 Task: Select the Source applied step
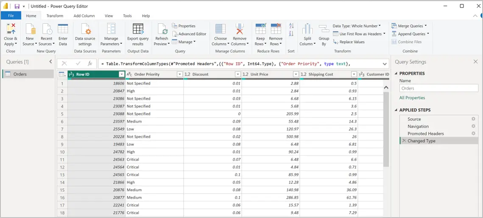[x=414, y=119]
